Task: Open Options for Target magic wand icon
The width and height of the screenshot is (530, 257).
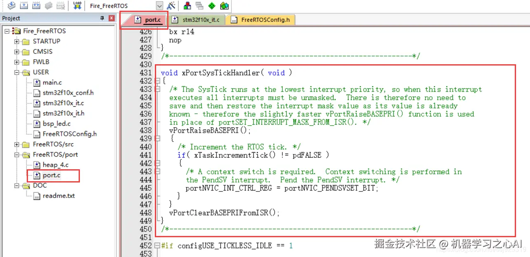Action: coord(171,6)
